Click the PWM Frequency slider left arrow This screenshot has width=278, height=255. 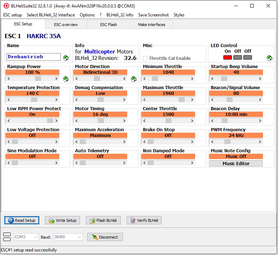point(212,142)
